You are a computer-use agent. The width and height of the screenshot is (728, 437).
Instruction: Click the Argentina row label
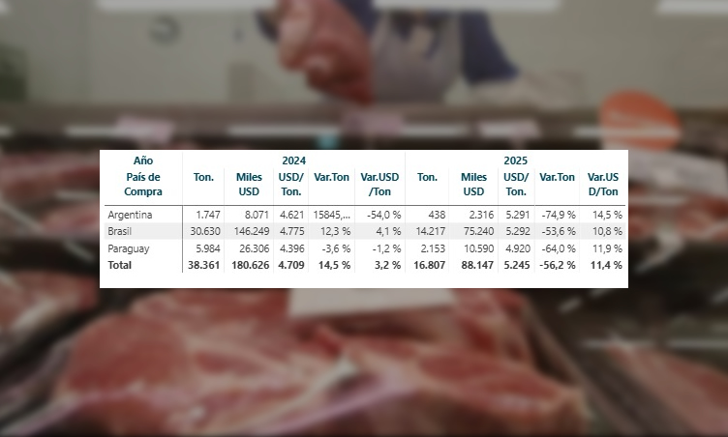130,215
